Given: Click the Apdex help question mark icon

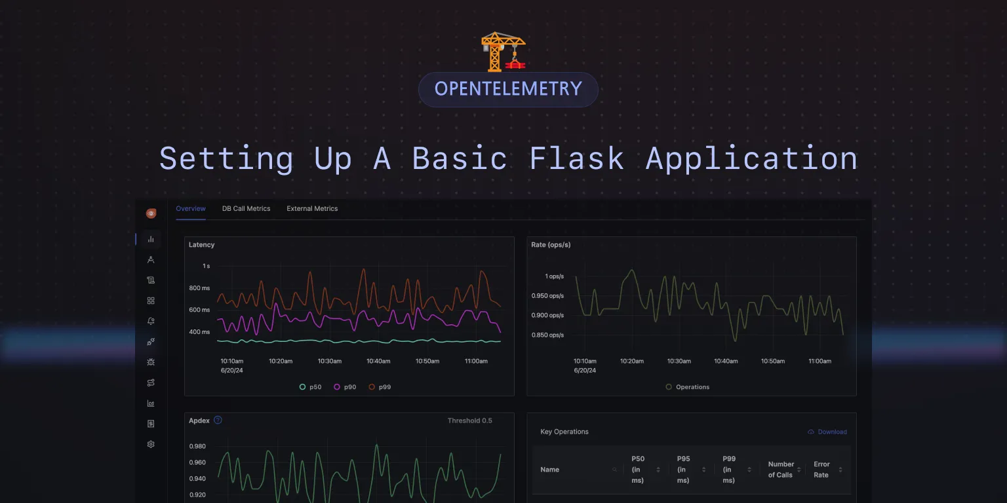Looking at the screenshot, I should 218,420.
